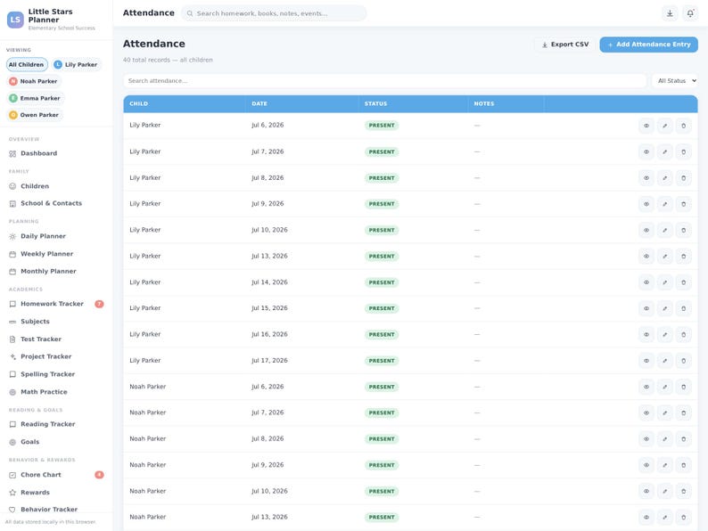708x531 pixels.
Task: Filter view to Lily Parker
Action: pos(76,64)
